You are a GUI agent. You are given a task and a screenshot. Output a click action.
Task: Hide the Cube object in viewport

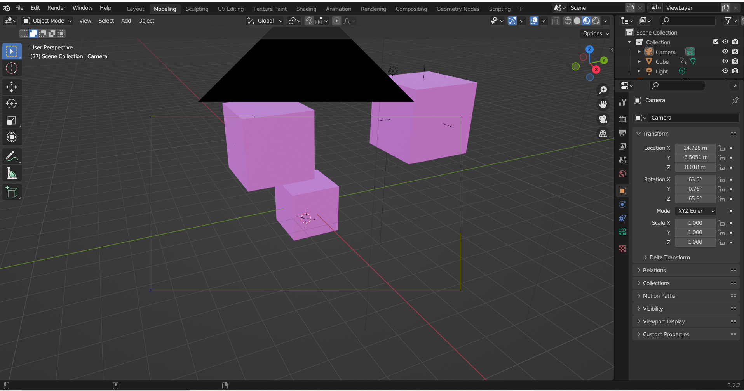click(725, 61)
